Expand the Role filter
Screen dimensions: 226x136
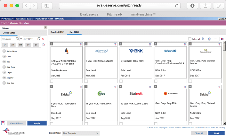tap(4, 62)
